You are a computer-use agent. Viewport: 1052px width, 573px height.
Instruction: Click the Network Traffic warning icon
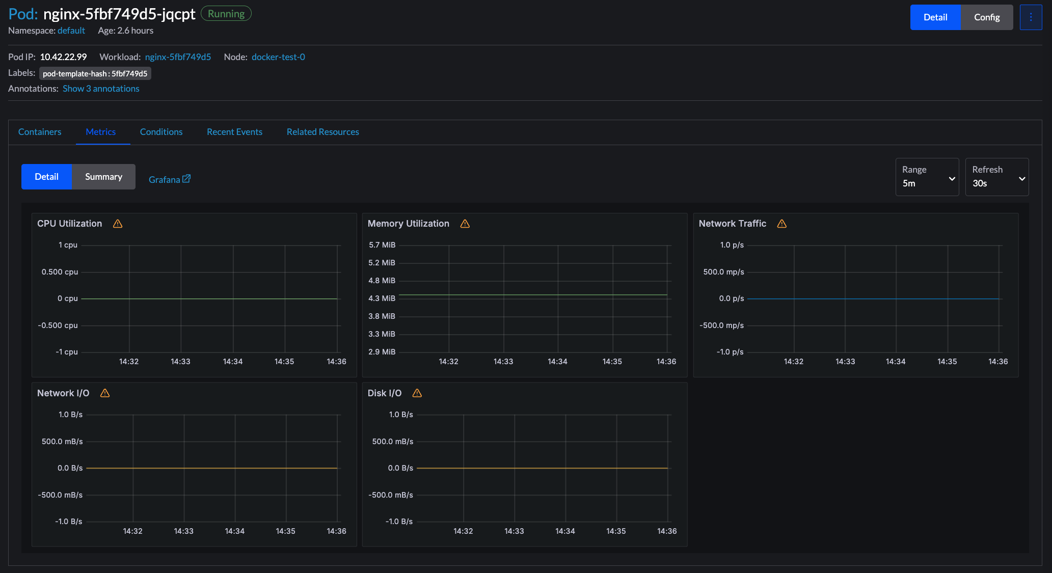tap(782, 224)
